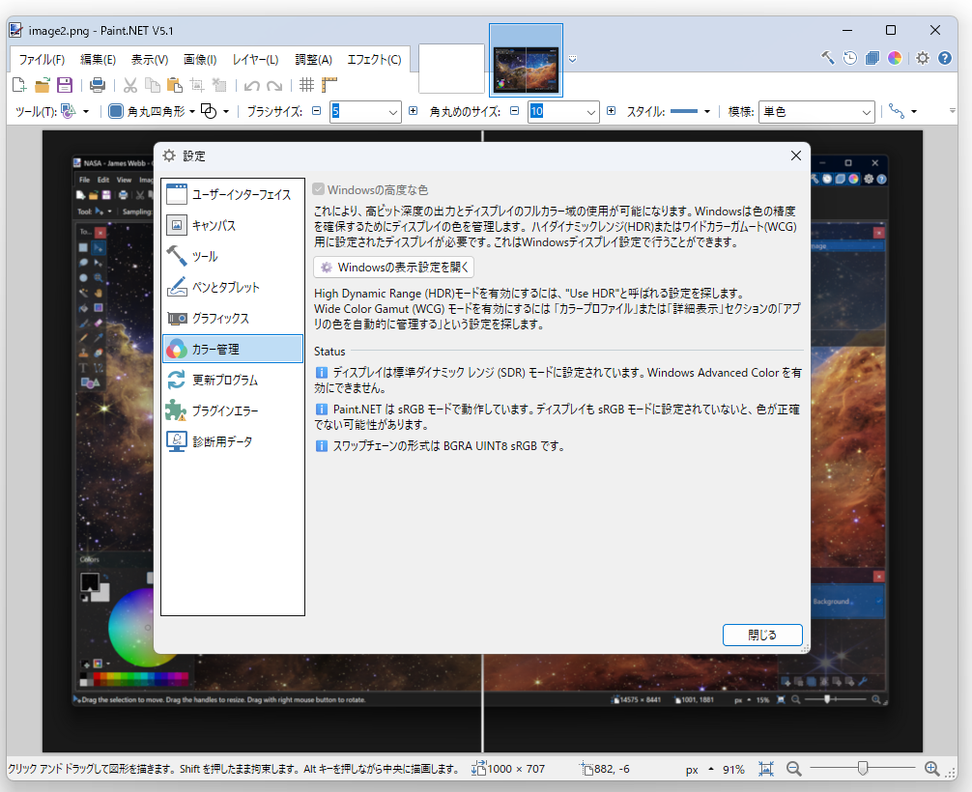The height and width of the screenshot is (792, 972).
Task: Select グラフィックス settings category
Action: coord(233,318)
